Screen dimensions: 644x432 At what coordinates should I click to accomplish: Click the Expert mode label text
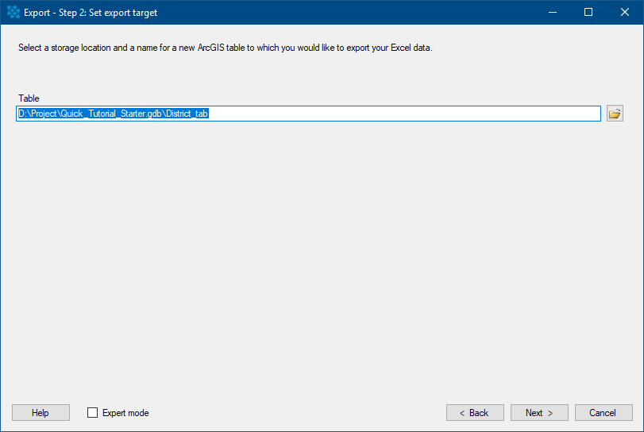coord(125,413)
